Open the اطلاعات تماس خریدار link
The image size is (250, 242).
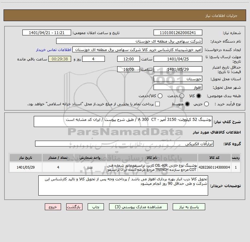[x=54, y=50]
